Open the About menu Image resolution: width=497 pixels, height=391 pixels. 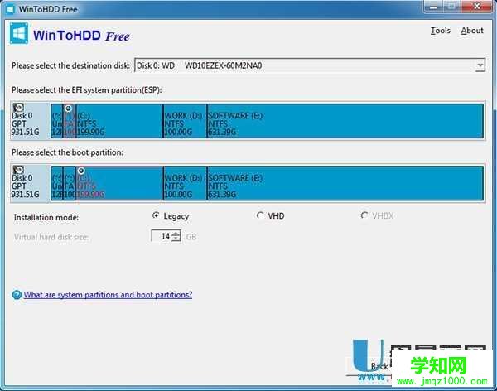click(472, 31)
